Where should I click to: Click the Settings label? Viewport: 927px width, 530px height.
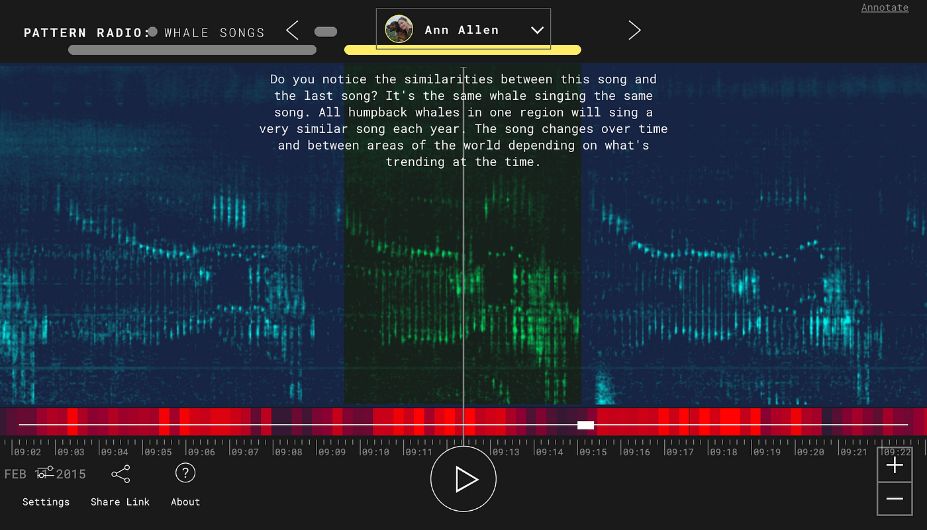pyautogui.click(x=46, y=502)
